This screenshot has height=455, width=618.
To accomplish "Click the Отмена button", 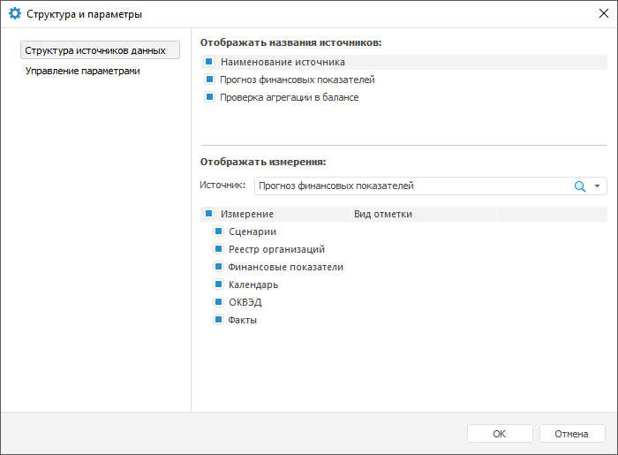I will [571, 434].
